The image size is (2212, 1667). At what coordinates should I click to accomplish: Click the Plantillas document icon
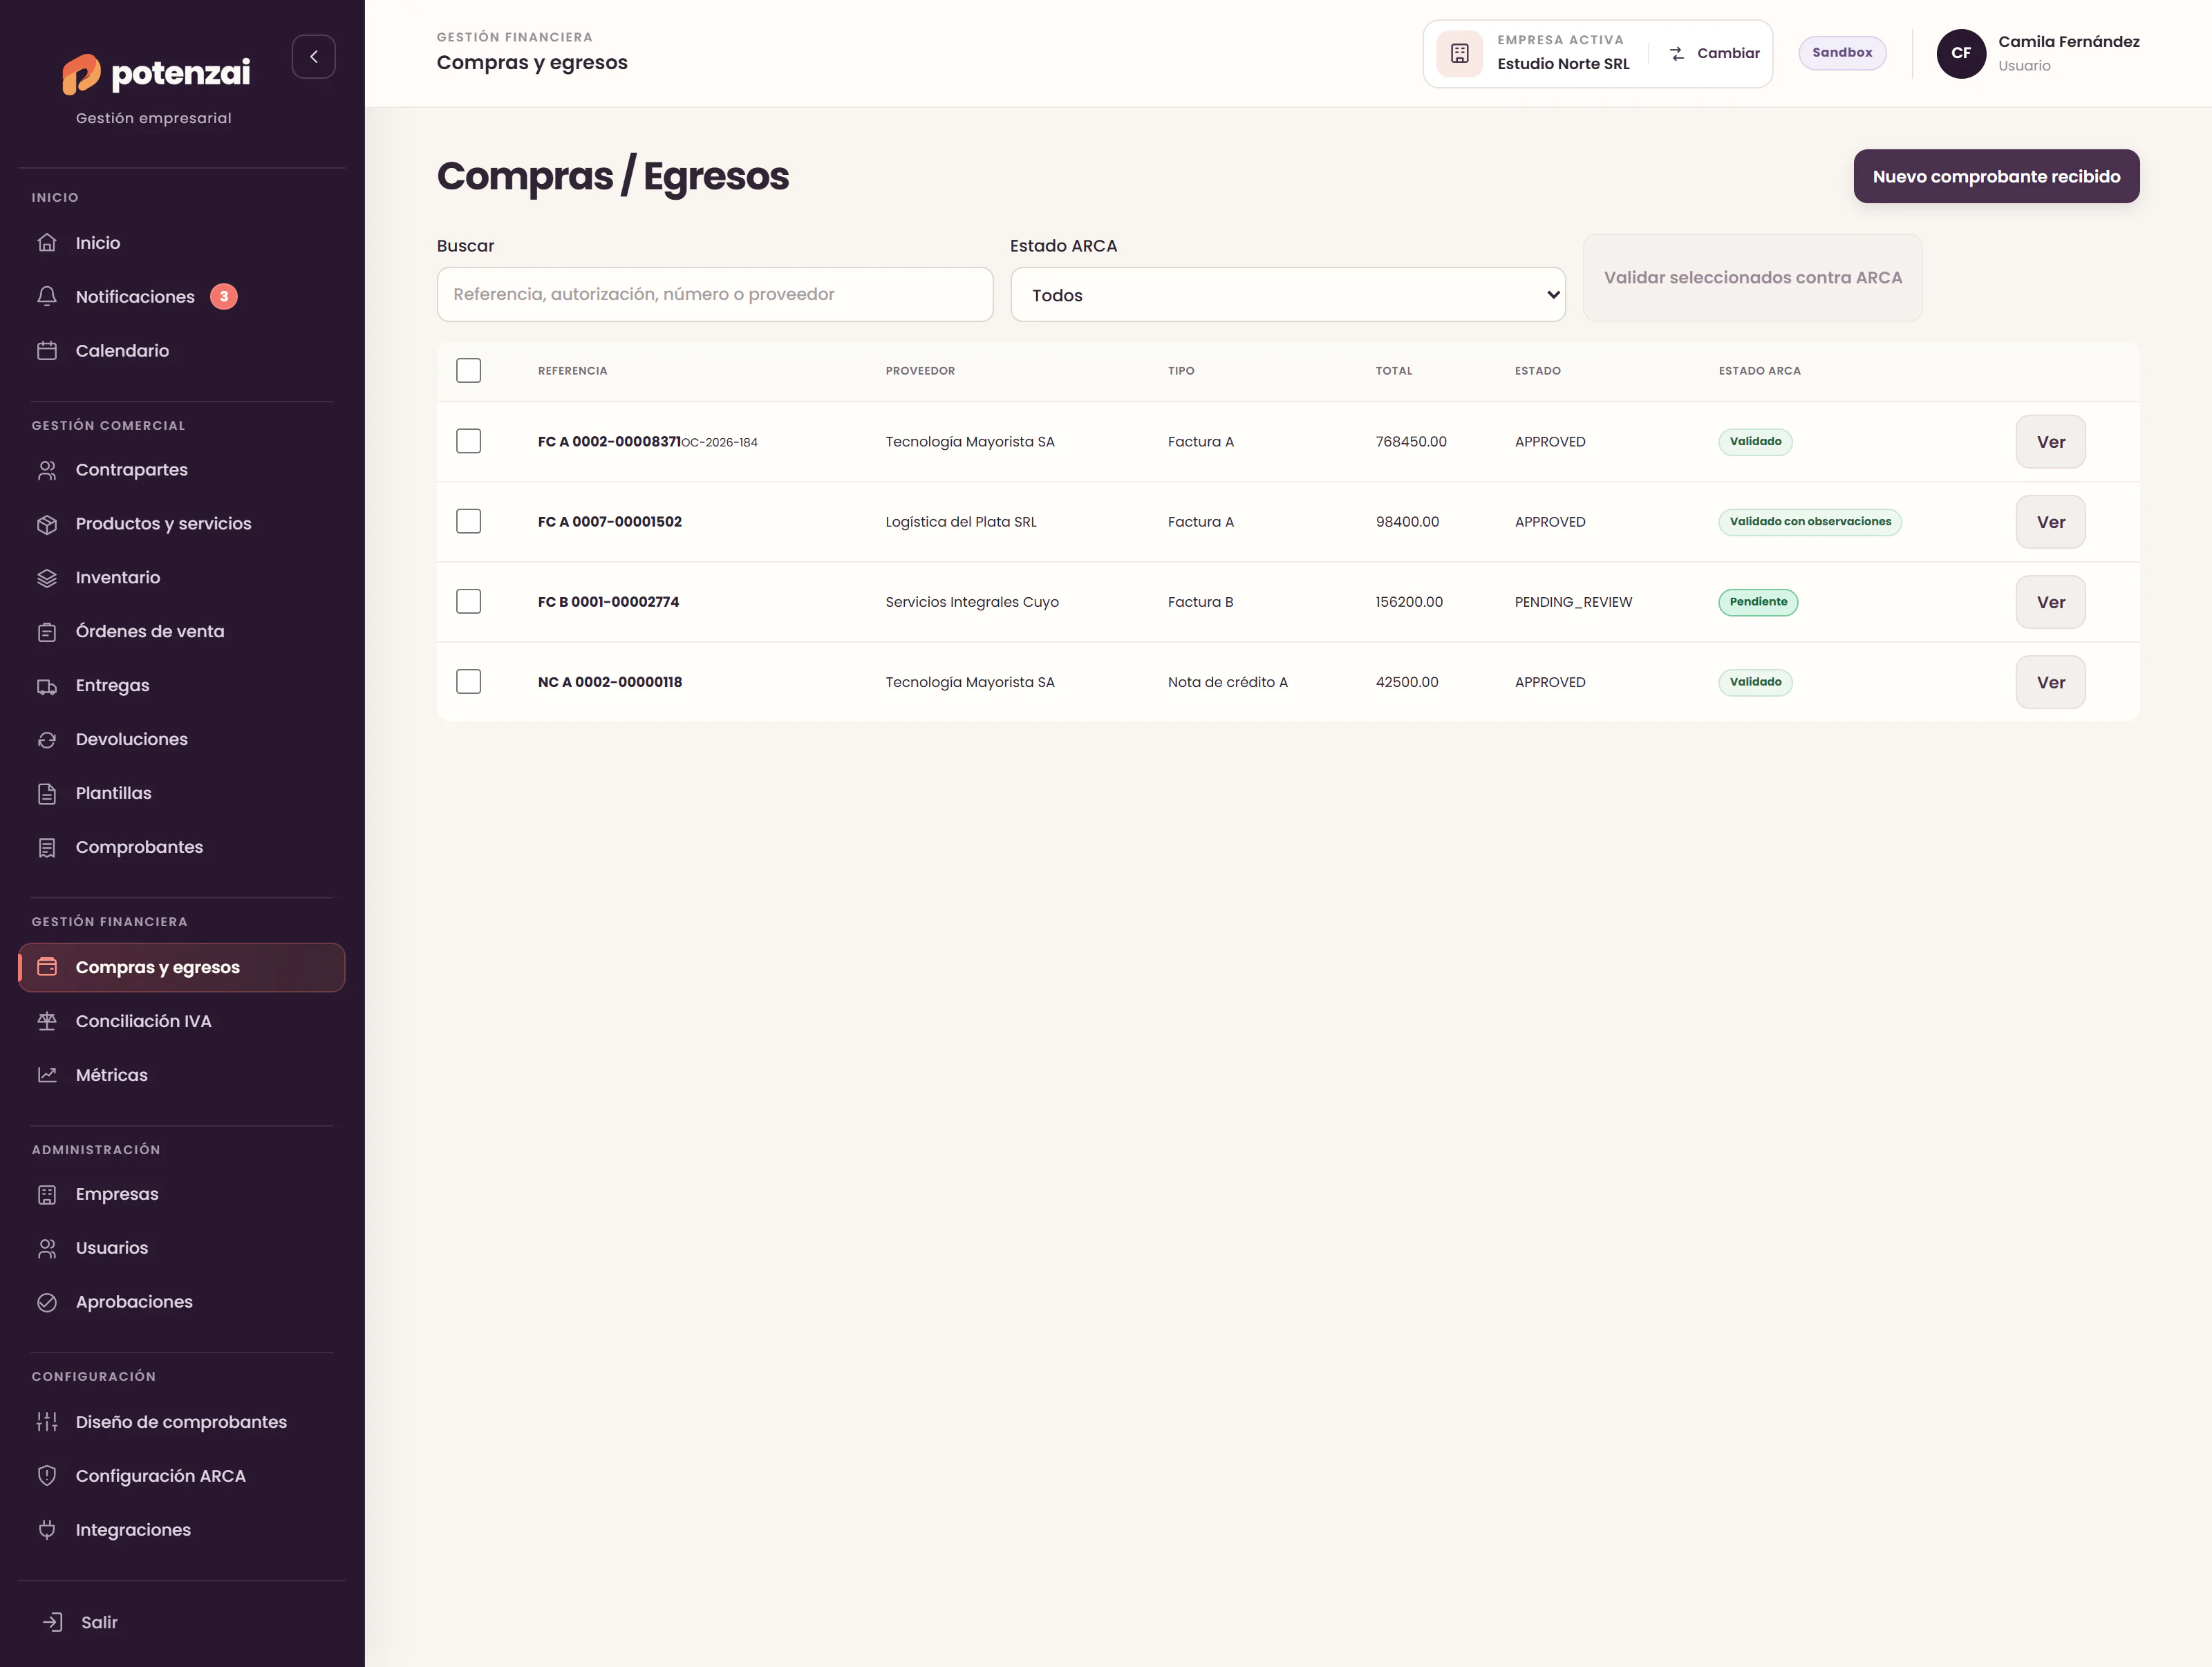click(47, 794)
